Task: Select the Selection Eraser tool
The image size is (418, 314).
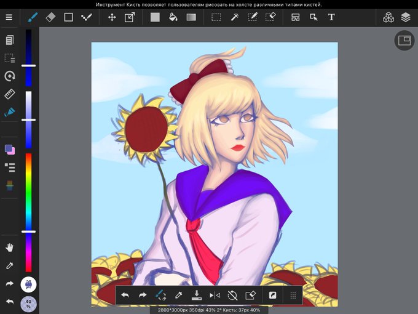Action: tap(270, 17)
